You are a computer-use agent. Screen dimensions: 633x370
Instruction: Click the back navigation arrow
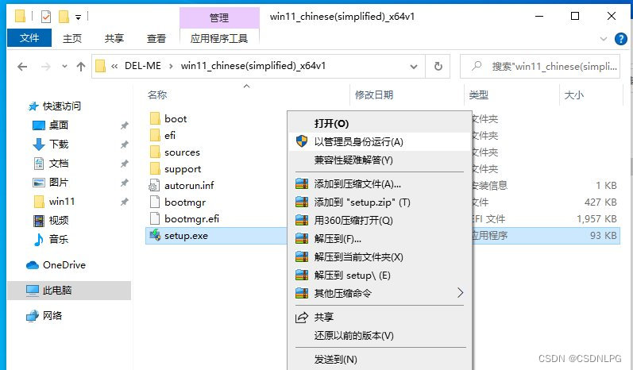tap(22, 67)
